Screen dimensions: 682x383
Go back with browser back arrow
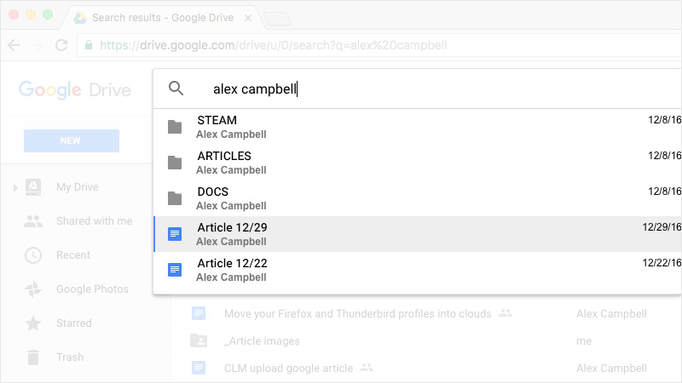coord(14,45)
